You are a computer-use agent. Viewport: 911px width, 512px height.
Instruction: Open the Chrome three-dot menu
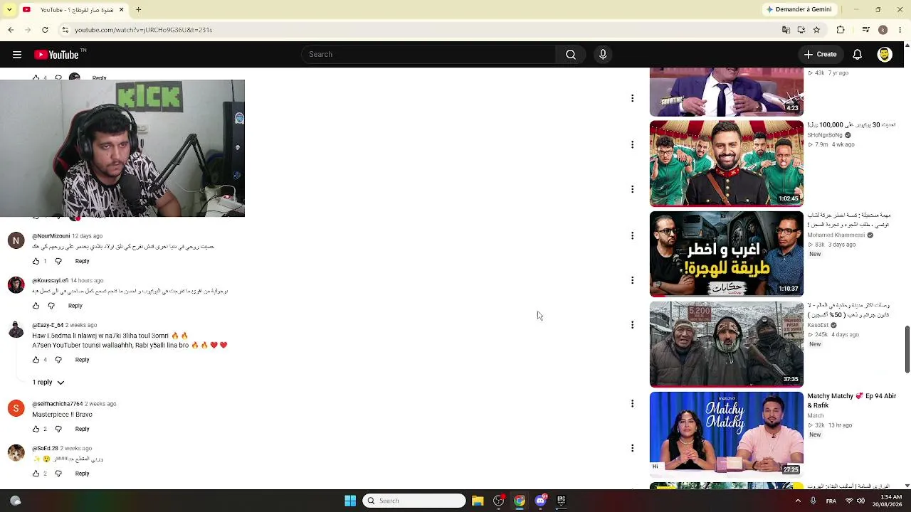coord(900,30)
